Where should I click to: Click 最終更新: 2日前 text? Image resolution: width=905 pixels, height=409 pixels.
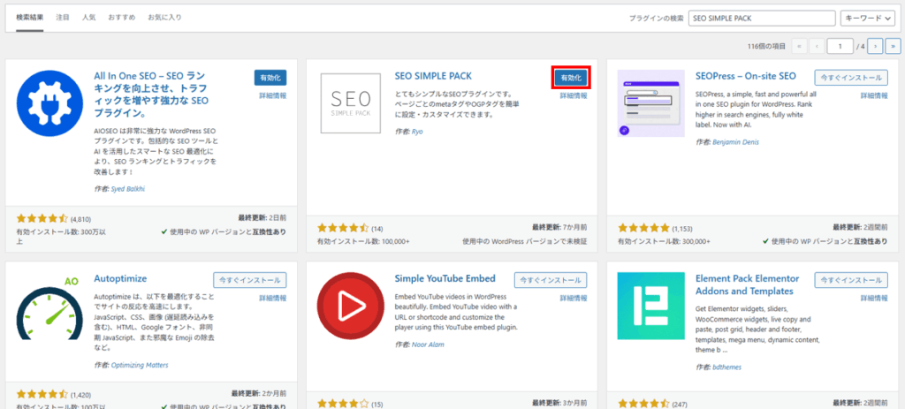coord(262,218)
